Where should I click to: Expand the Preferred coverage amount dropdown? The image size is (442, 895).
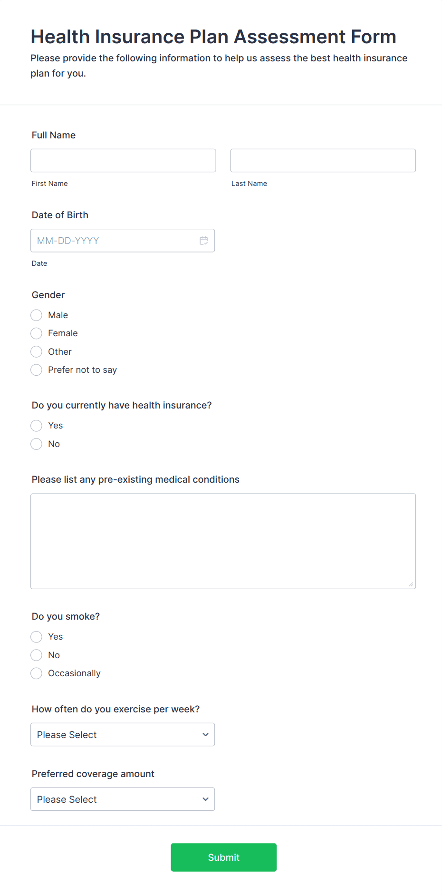pyautogui.click(x=114, y=799)
